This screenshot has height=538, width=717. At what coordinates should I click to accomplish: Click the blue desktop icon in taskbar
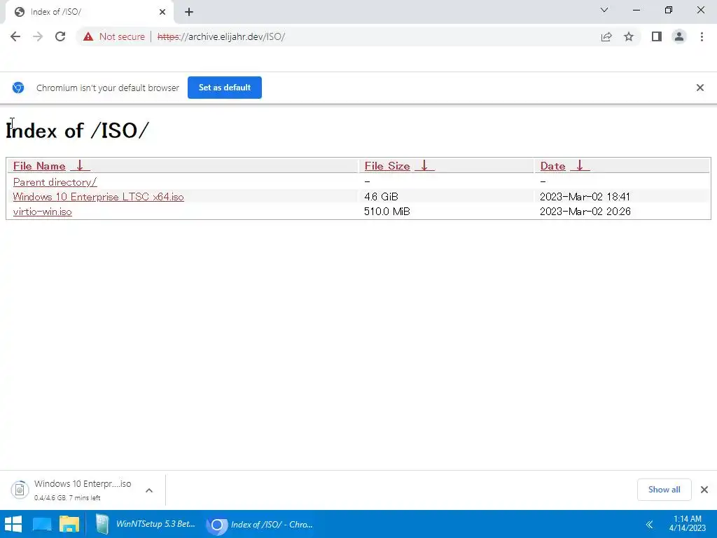coord(41,524)
